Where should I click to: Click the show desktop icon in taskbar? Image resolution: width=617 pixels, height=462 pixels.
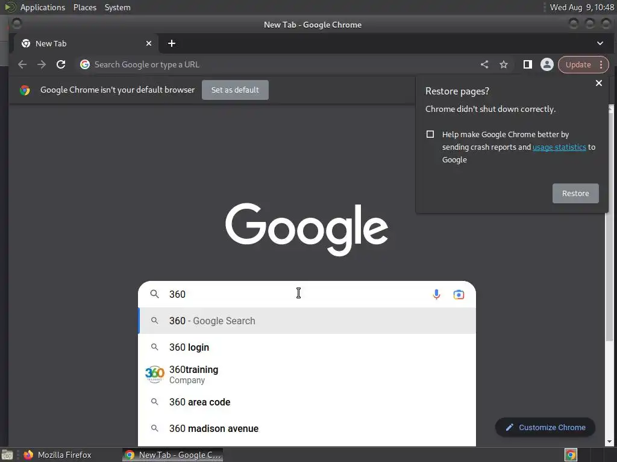coord(7,455)
